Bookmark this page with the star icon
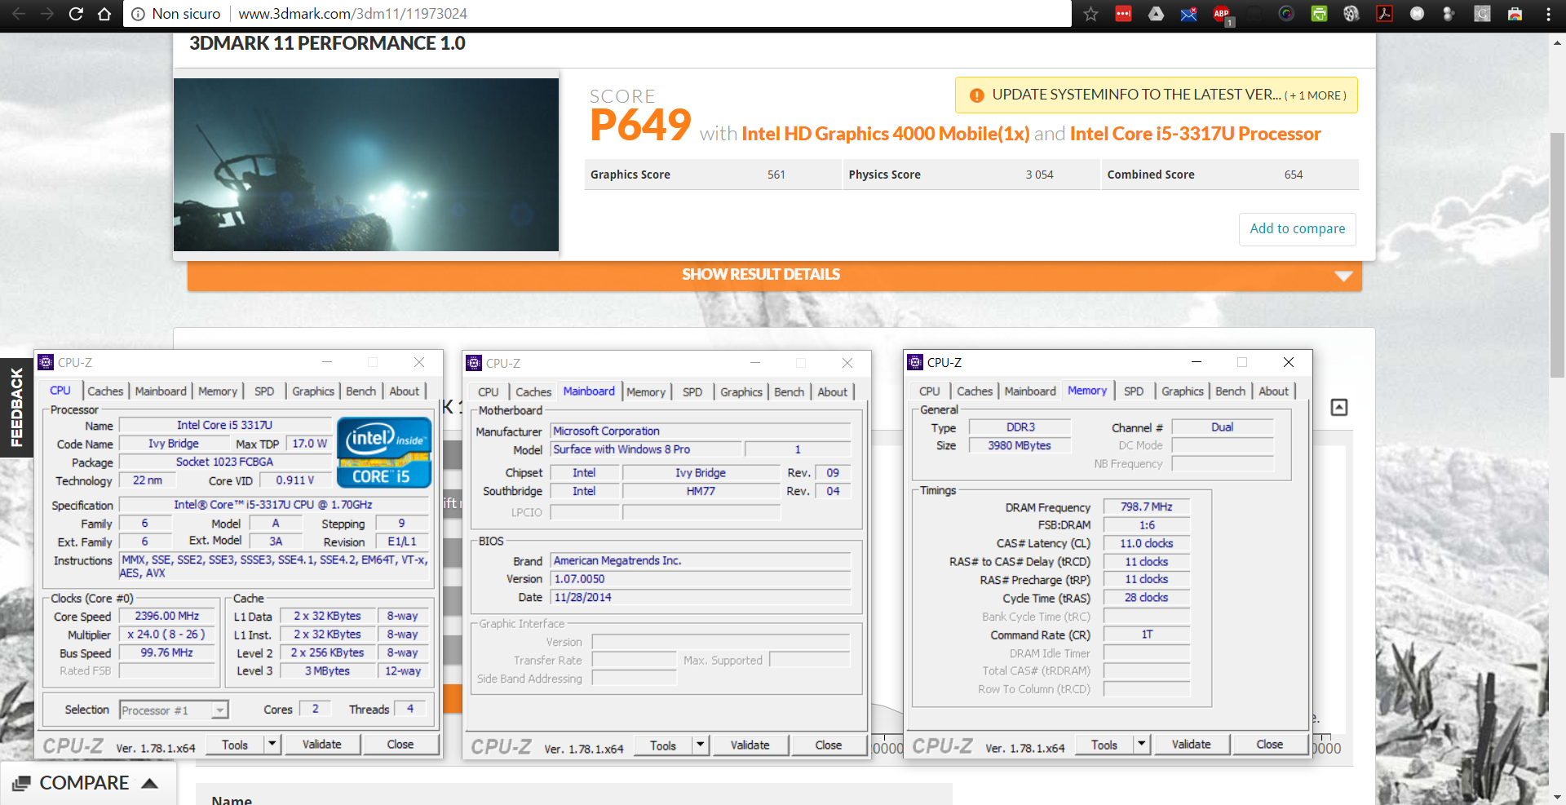Viewport: 1566px width, 805px height. click(1091, 14)
